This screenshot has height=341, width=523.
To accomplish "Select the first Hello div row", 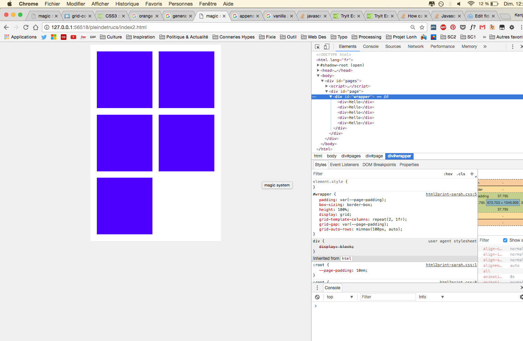I will point(356,102).
